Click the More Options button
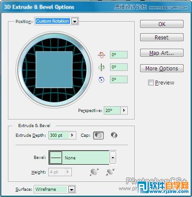192x197 pixels. 162,68
